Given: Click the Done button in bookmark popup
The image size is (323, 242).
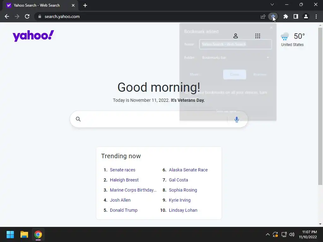Looking at the screenshot, I should (x=234, y=74).
